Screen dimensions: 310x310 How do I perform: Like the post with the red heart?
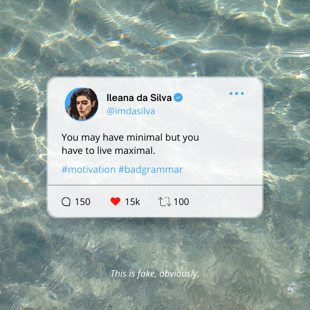tap(115, 201)
